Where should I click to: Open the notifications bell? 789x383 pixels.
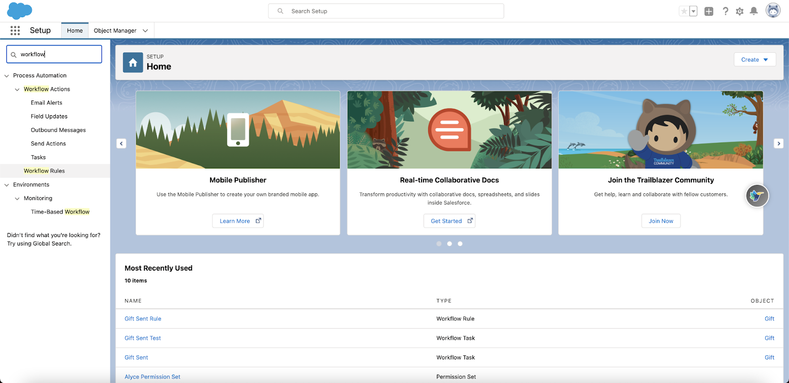[x=753, y=11]
